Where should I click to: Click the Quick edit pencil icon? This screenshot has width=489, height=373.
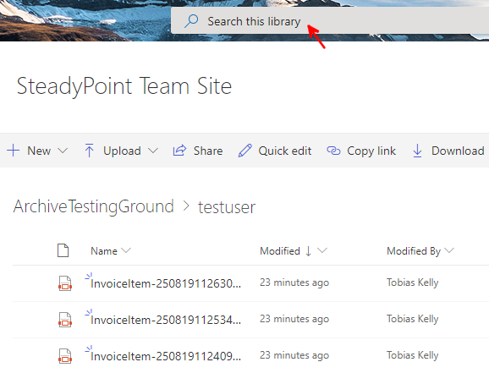244,151
